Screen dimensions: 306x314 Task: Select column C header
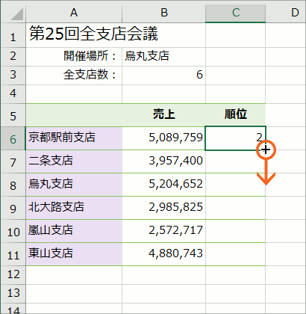tap(236, 12)
